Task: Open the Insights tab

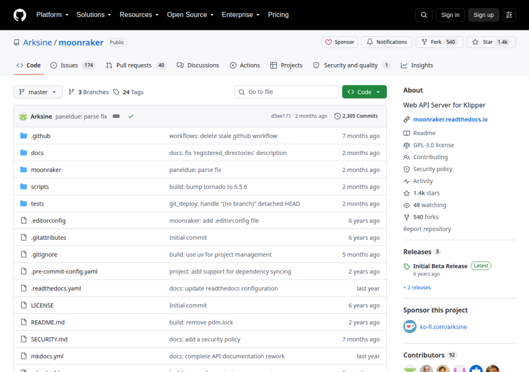Action: point(417,65)
